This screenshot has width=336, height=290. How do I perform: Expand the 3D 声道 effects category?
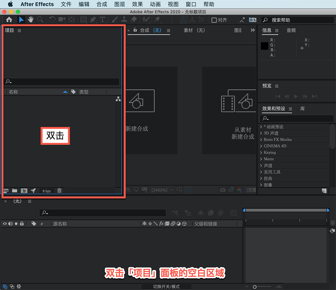coord(261,133)
